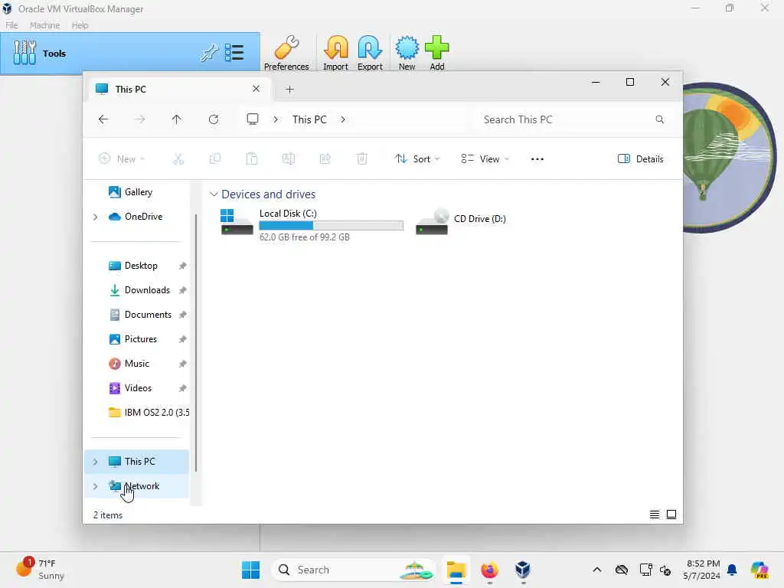Select Gallery in the navigation pane

click(x=138, y=192)
